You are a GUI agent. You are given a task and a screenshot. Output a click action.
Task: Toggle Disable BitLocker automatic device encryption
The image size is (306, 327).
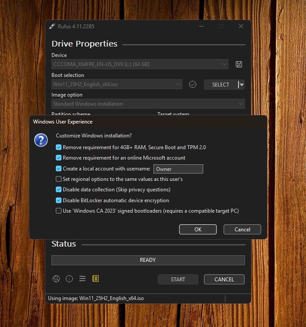[59, 200]
